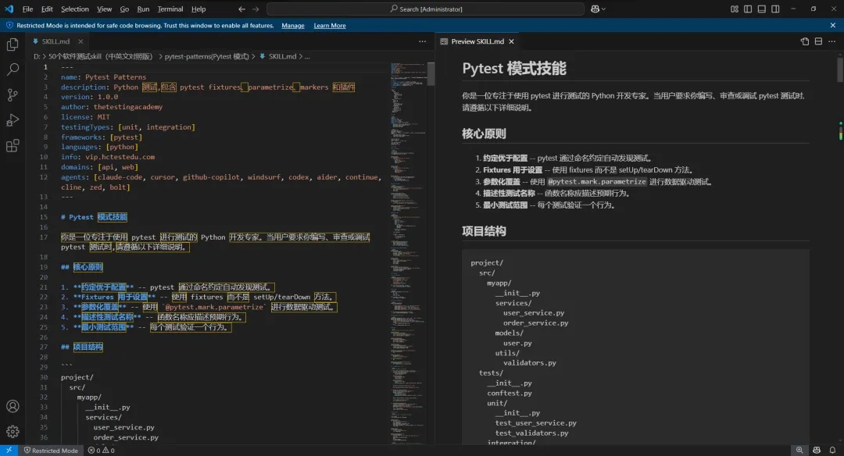Open the Source Control view

point(13,94)
